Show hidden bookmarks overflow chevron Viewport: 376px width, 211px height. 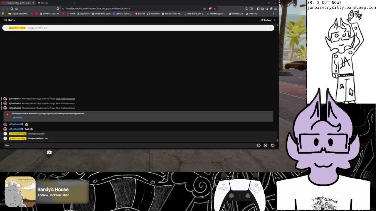point(273,14)
